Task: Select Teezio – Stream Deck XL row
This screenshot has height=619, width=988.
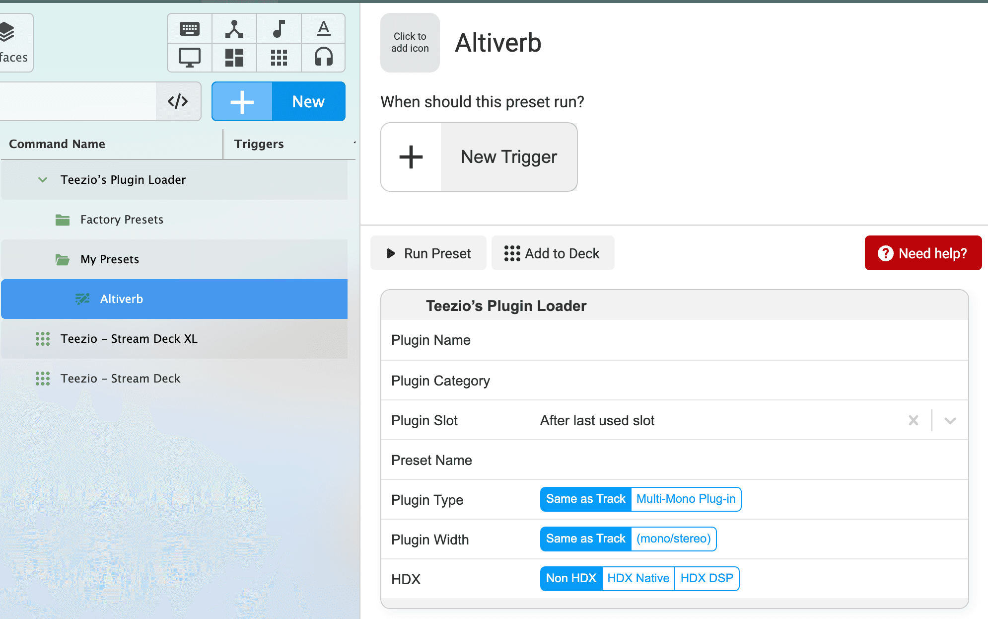Action: [174, 339]
